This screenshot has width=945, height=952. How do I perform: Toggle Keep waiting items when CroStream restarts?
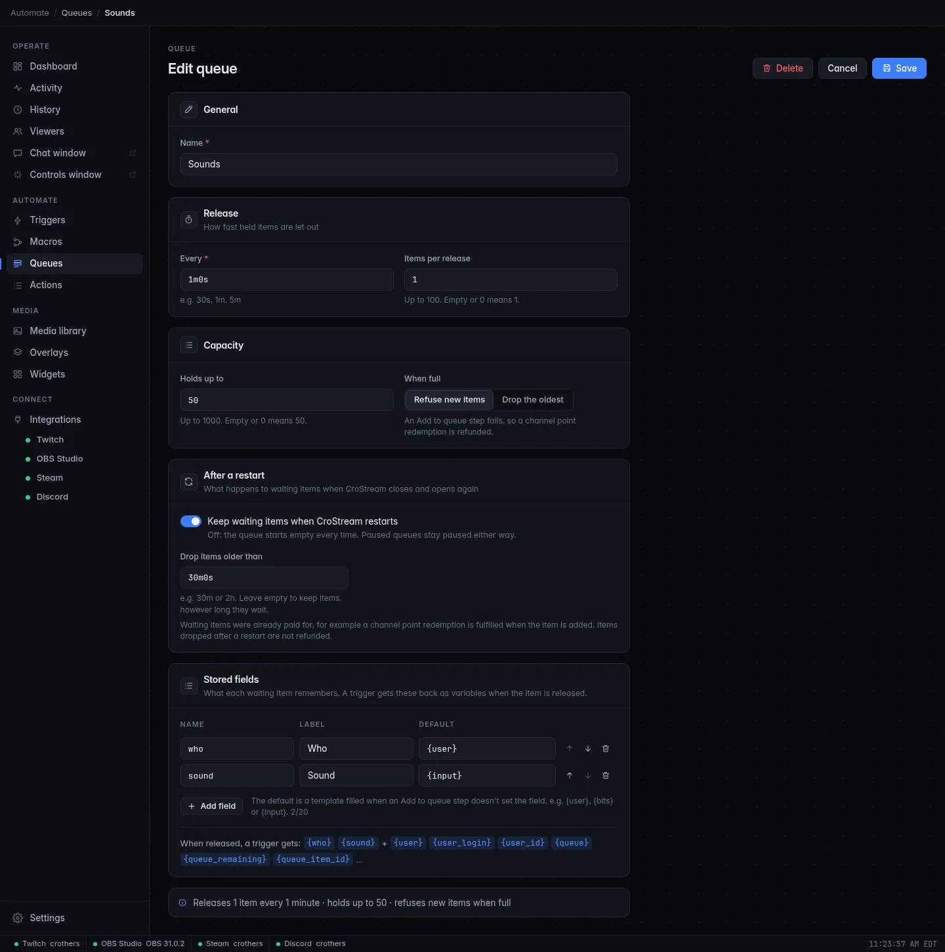(191, 521)
